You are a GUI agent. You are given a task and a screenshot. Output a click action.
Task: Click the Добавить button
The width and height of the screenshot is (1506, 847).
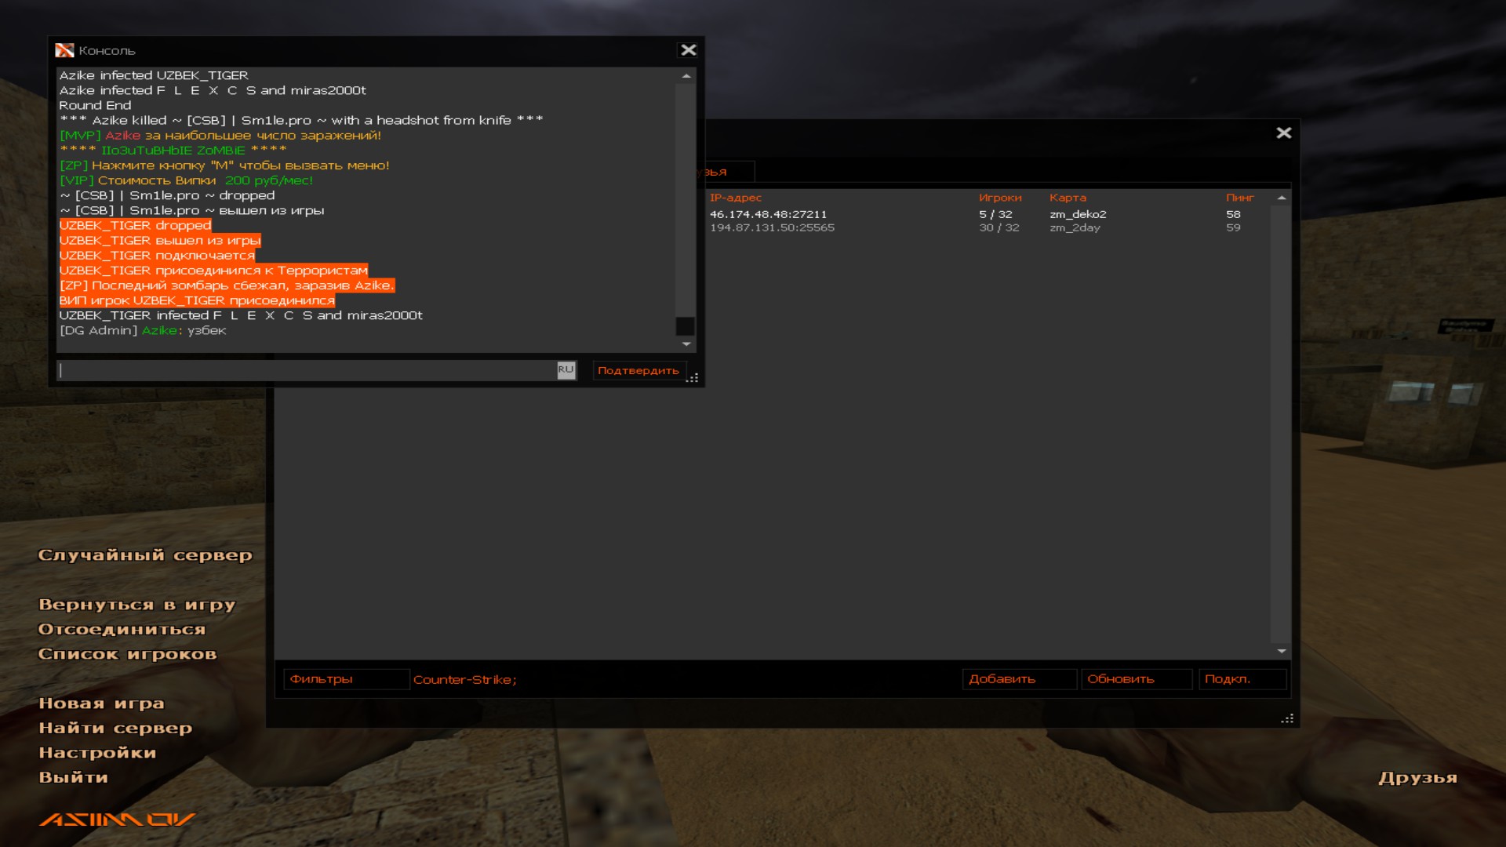point(1018,679)
